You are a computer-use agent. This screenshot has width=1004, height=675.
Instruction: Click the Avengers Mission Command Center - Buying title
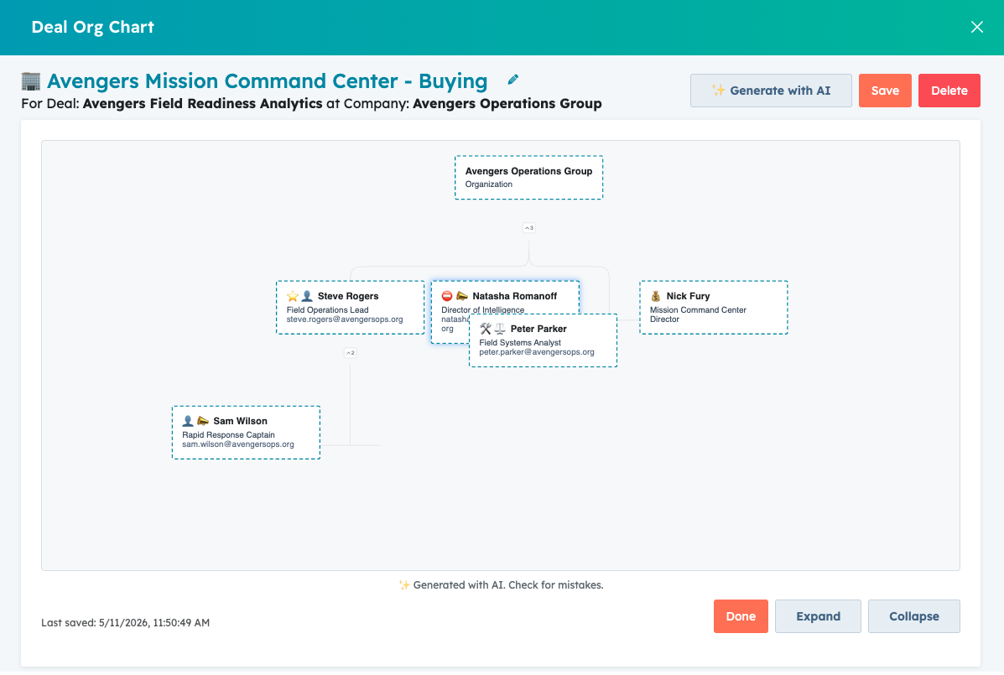pyautogui.click(x=267, y=81)
